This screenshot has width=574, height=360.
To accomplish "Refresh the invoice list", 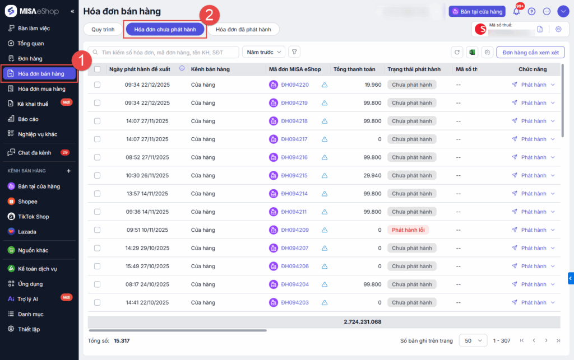I will coord(457,52).
